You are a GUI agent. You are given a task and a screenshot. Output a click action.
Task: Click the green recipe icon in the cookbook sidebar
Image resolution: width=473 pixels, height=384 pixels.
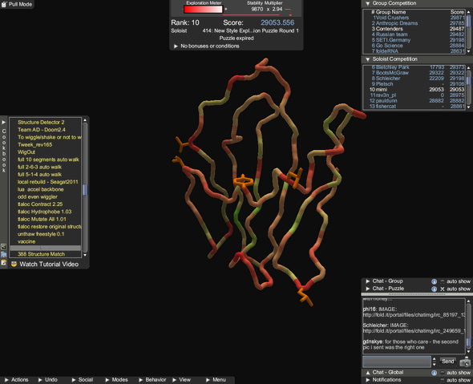click(x=4, y=247)
